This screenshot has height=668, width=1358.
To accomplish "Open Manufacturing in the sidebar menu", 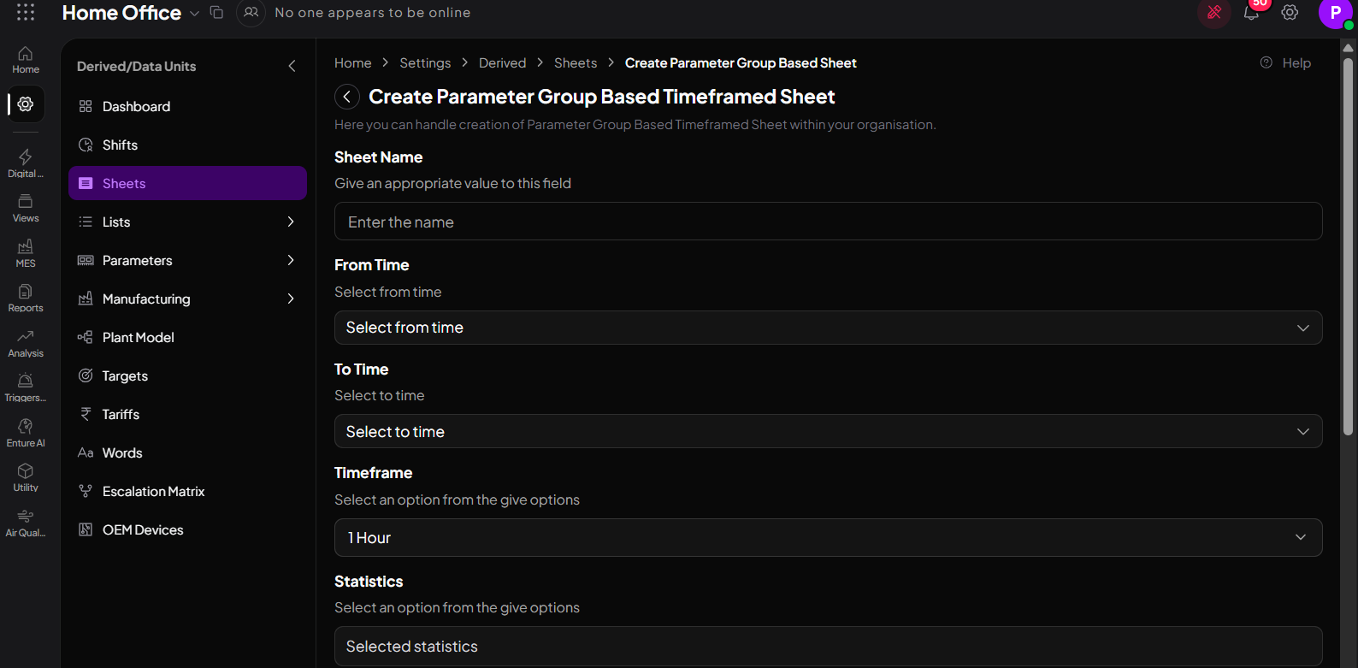I will click(187, 299).
